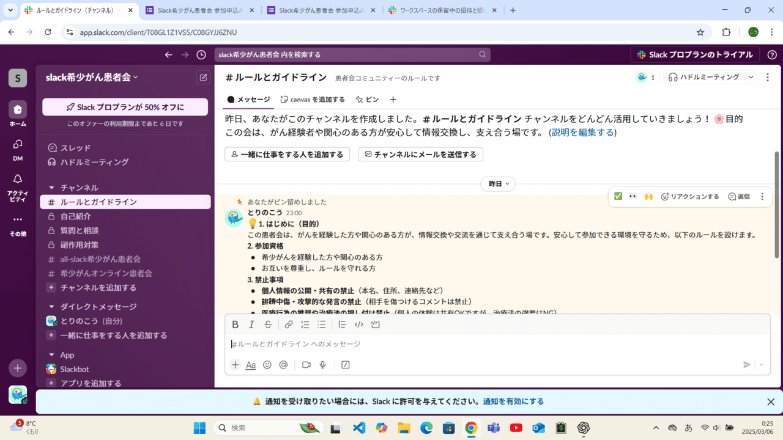Open the all-slack希少がん患者会 channel
The width and height of the screenshot is (783, 440).
coord(125,259)
